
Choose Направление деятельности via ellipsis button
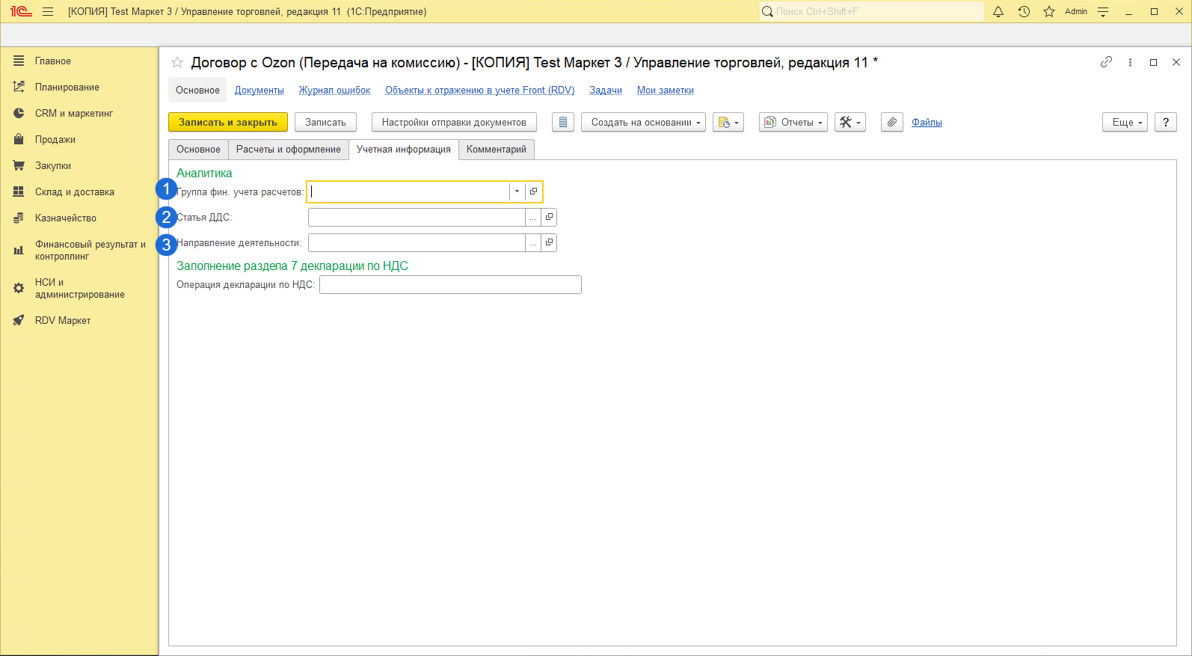click(x=532, y=243)
